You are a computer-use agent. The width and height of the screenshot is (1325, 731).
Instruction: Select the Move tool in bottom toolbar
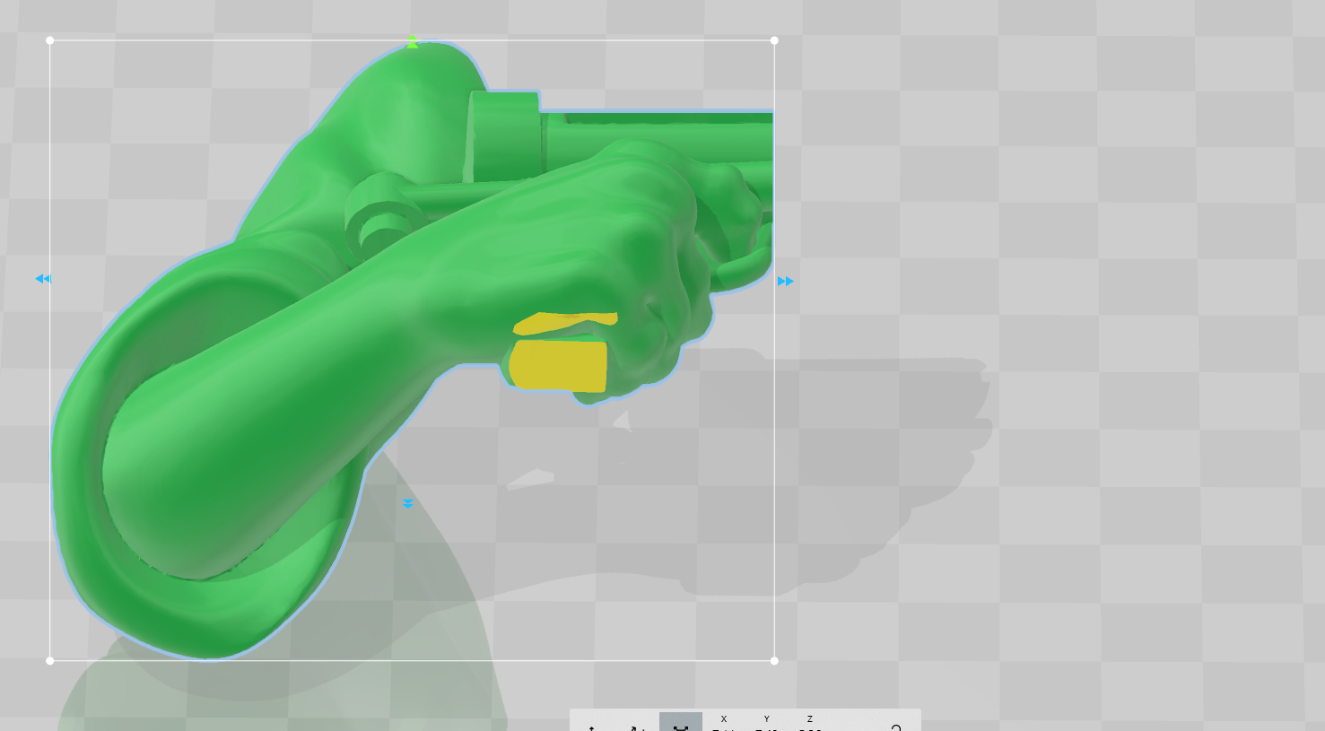click(592, 727)
